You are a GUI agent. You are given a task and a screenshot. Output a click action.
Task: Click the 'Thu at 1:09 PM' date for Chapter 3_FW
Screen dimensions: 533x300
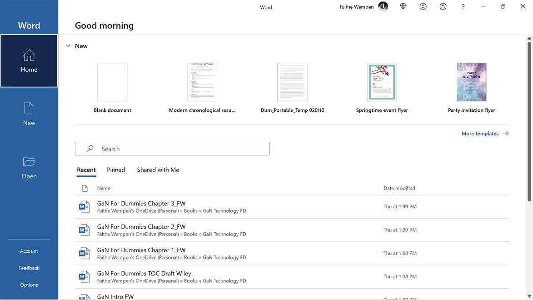[400, 206]
